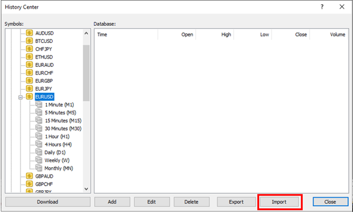Click database icon beside 30 Minutes (M30)

tap(39, 129)
